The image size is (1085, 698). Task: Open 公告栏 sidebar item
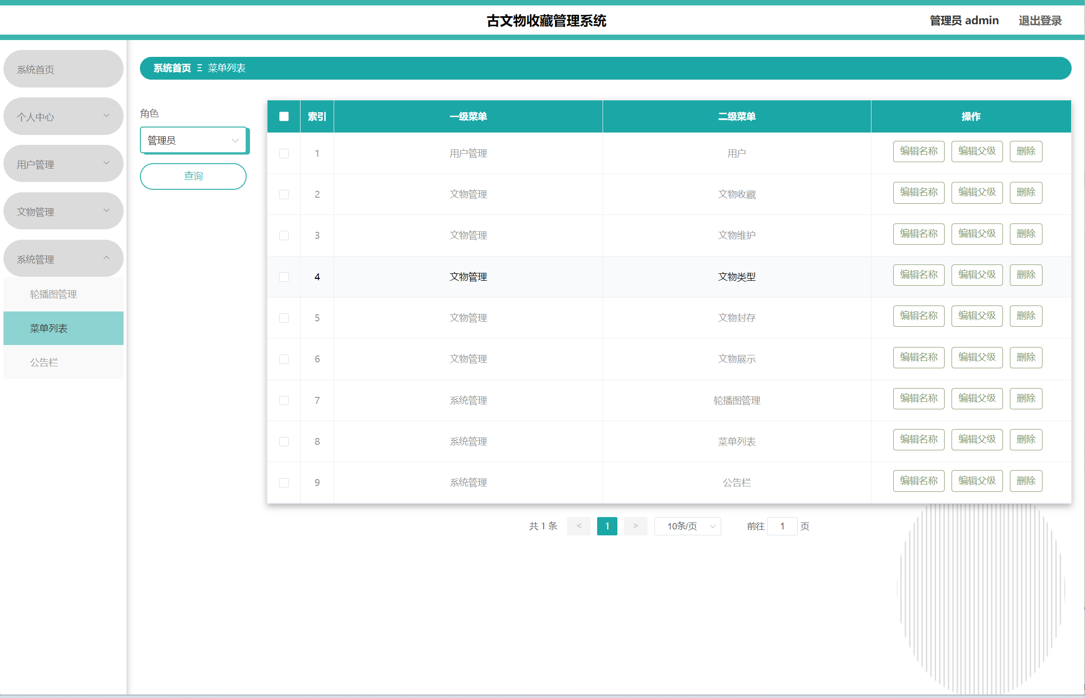pyautogui.click(x=44, y=363)
